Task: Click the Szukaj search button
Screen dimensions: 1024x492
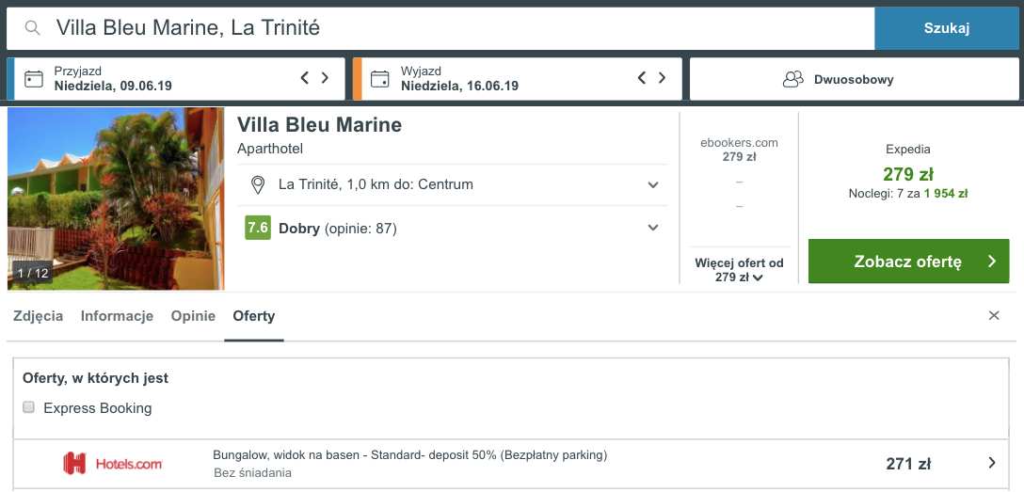Action: coord(946,28)
